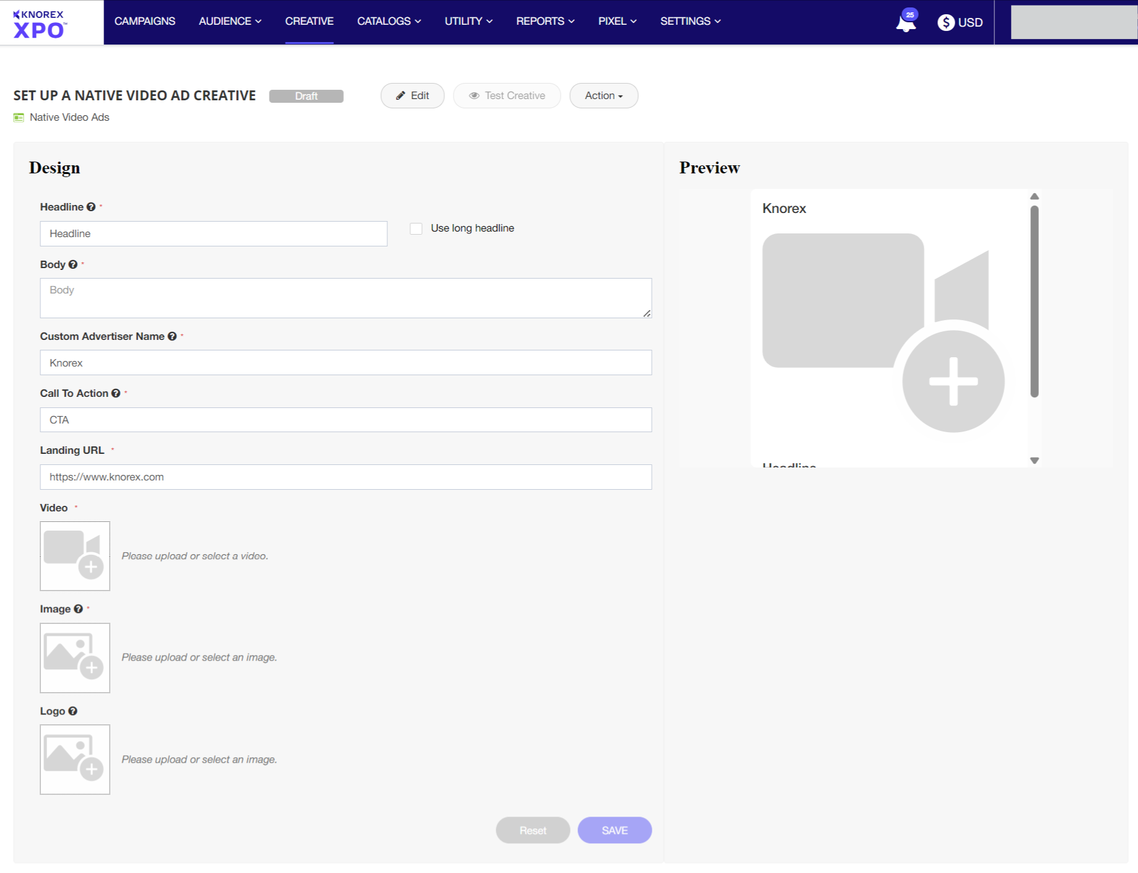The width and height of the screenshot is (1138, 873).
Task: Click the Body textarea resize handle
Action: click(647, 313)
